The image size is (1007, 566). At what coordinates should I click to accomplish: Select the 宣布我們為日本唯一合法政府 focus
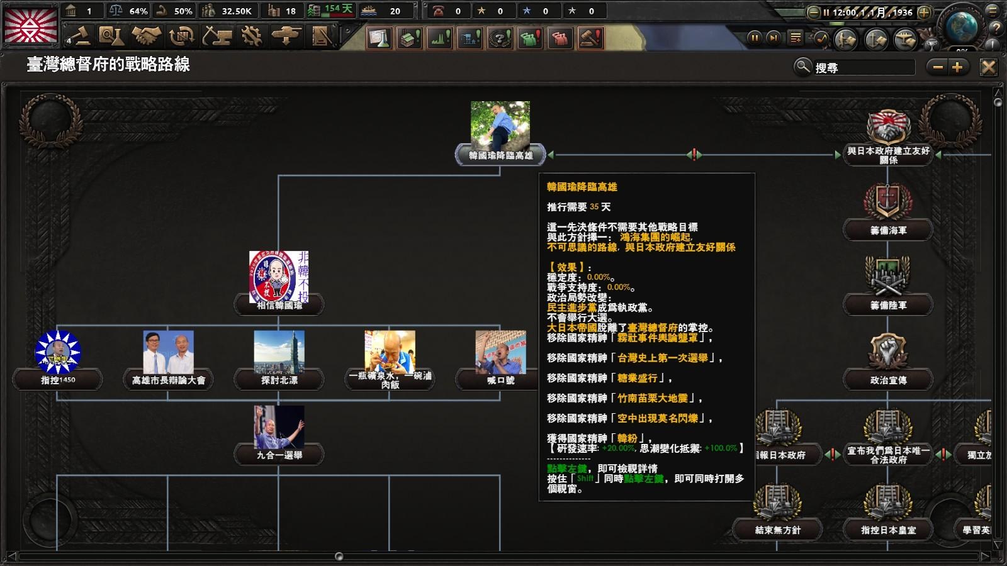(888, 437)
